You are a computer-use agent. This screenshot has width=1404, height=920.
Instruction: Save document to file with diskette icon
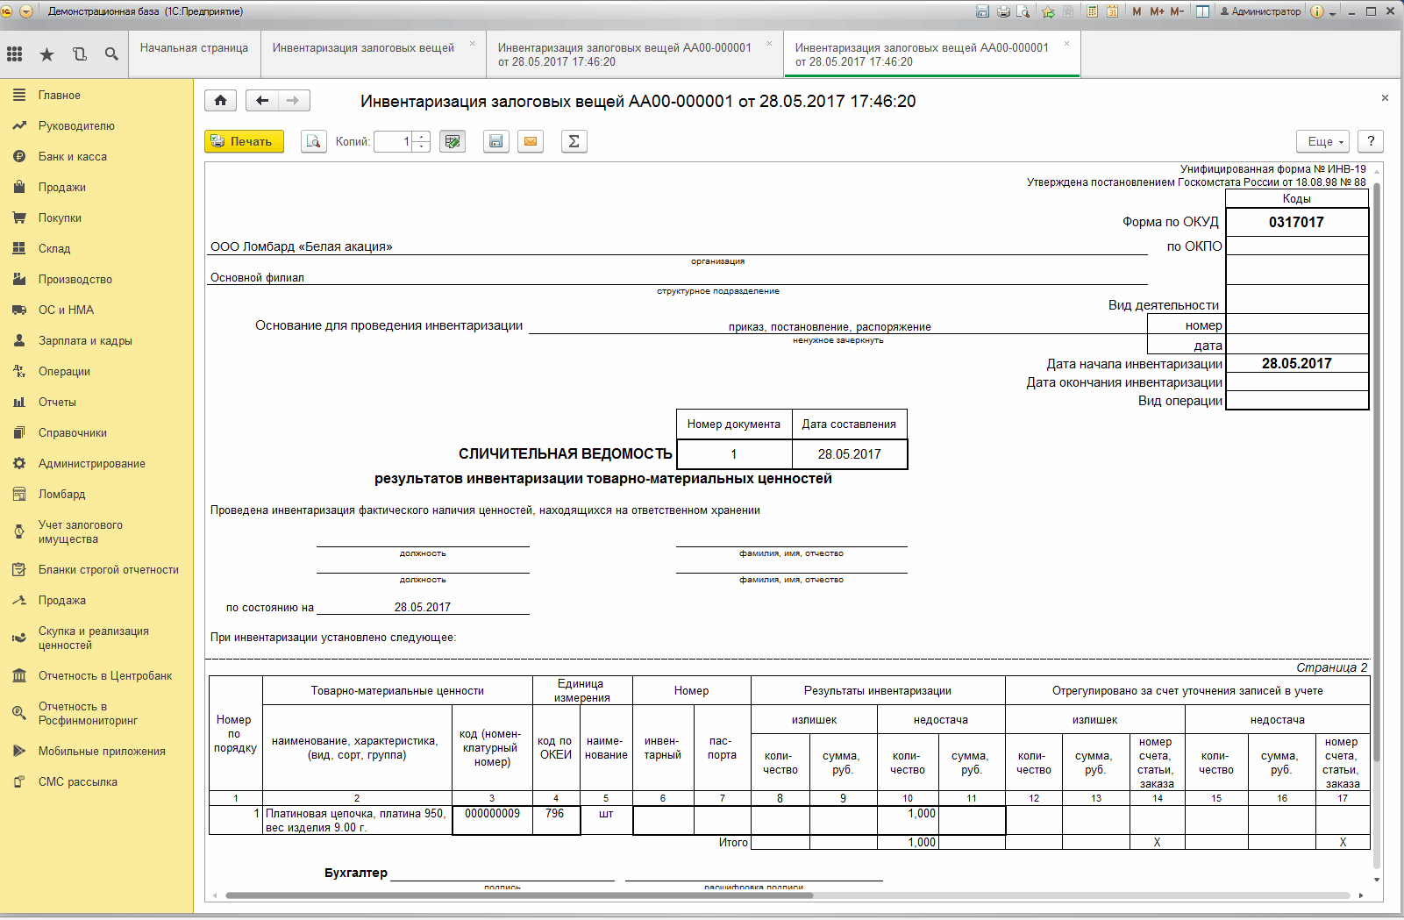point(496,141)
